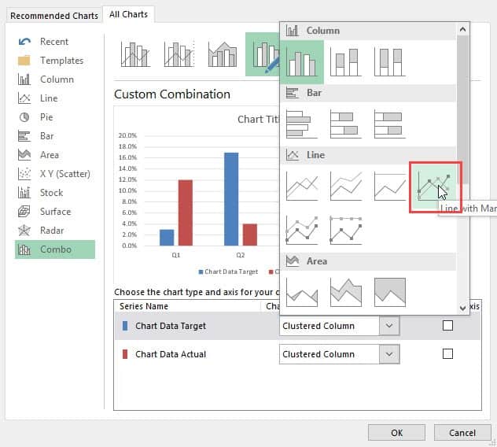Screen dimensions: 497x447
Task: Select Stacked Area chart icon
Action: tap(345, 292)
